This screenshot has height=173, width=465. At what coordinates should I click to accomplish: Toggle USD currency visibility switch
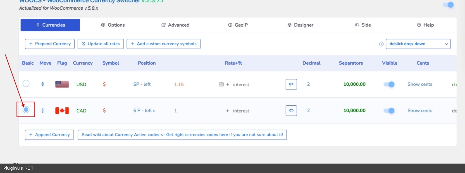point(389,84)
